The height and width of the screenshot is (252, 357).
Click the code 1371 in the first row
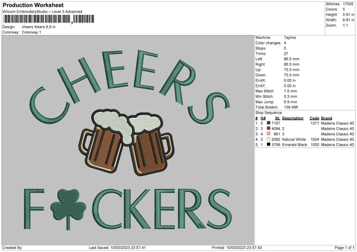tap(315, 123)
